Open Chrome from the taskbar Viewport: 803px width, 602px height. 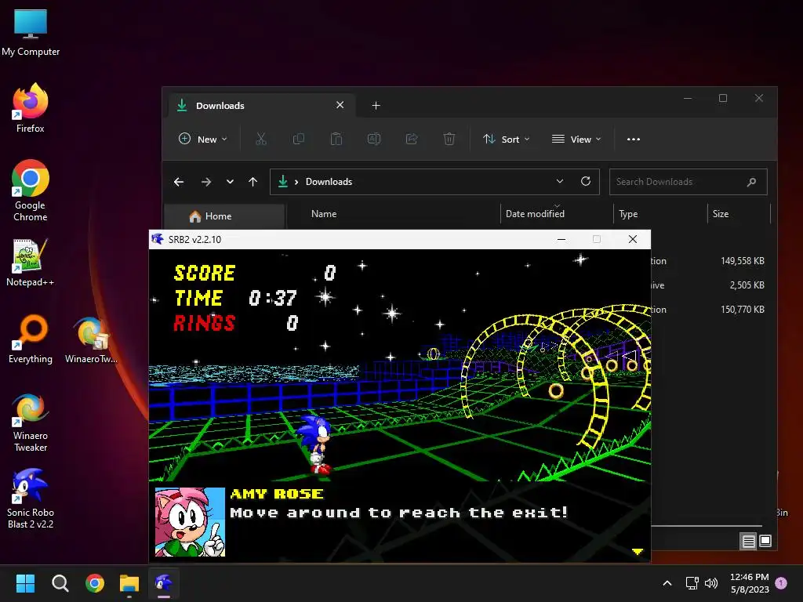point(95,583)
